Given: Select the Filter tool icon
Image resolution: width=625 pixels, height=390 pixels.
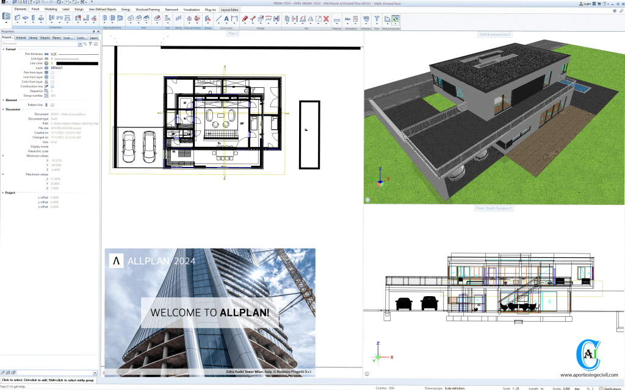Looking at the screenshot, I should click(x=377, y=20).
